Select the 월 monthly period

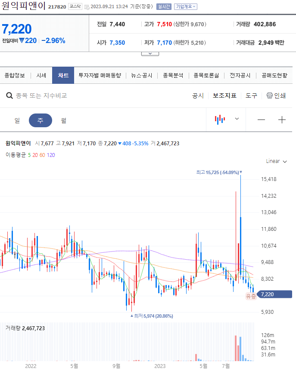pyautogui.click(x=64, y=120)
